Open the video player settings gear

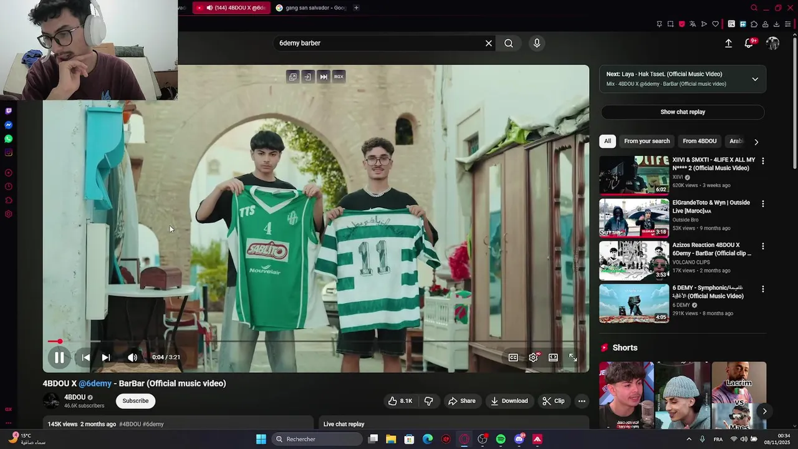point(533,357)
